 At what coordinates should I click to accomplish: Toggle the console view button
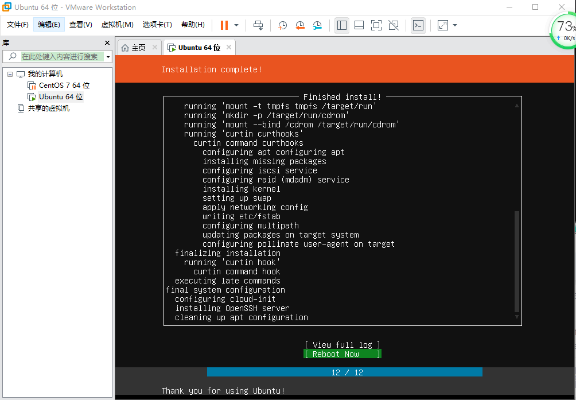coord(418,25)
